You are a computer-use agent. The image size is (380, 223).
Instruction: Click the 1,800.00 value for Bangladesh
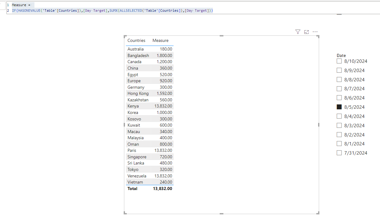coord(164,55)
